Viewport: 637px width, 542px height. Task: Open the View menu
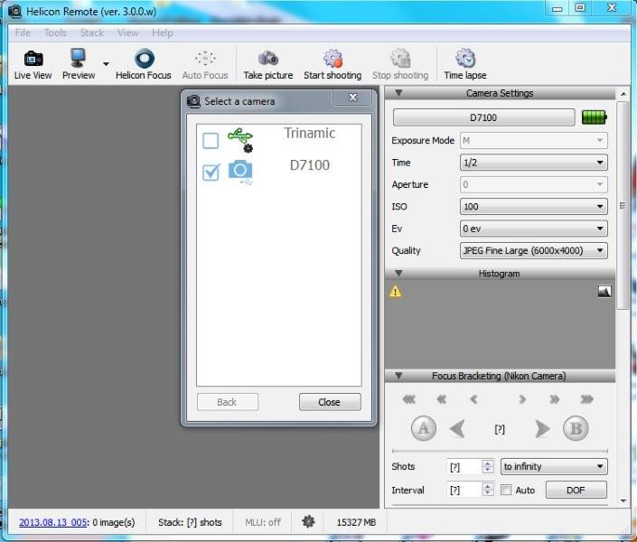[x=128, y=33]
